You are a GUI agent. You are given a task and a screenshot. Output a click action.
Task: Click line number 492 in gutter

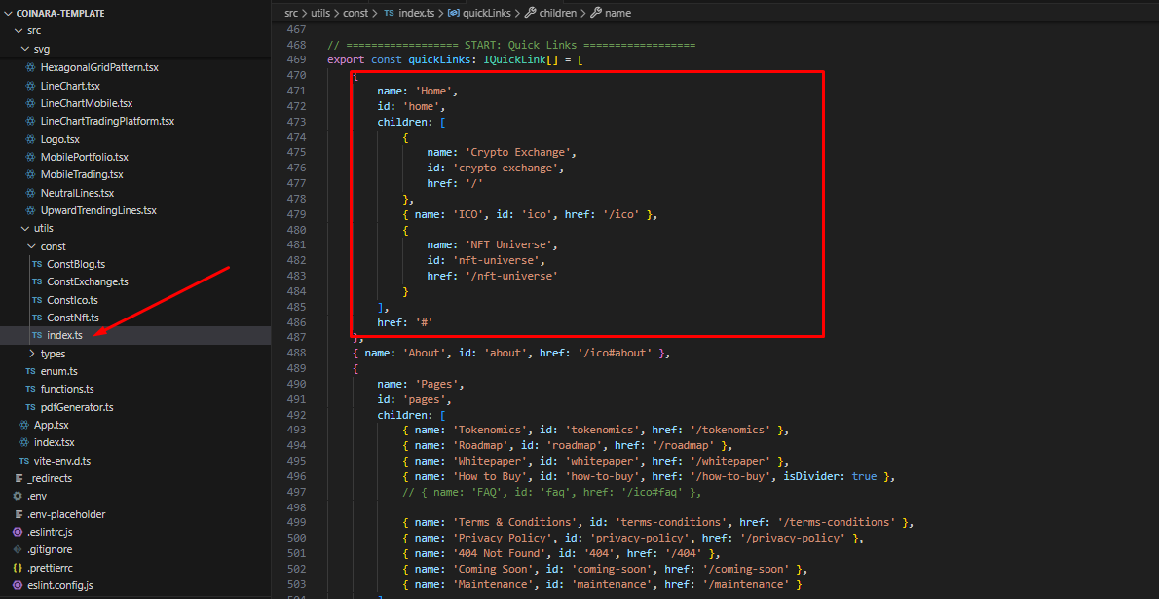295,416
